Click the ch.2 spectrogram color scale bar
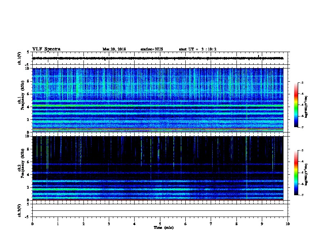 tap(296, 173)
